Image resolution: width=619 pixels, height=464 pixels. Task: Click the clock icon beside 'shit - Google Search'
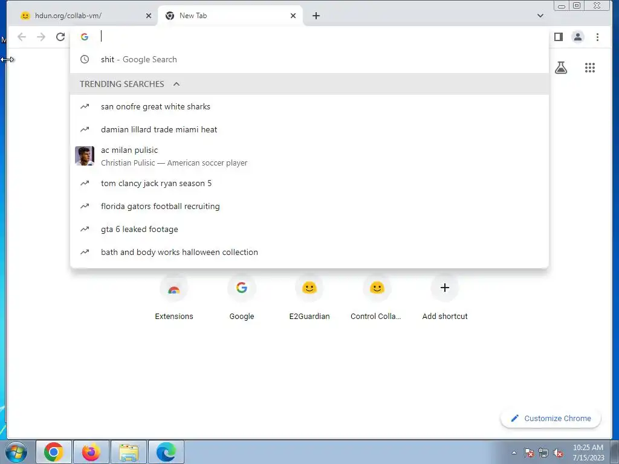(x=85, y=60)
